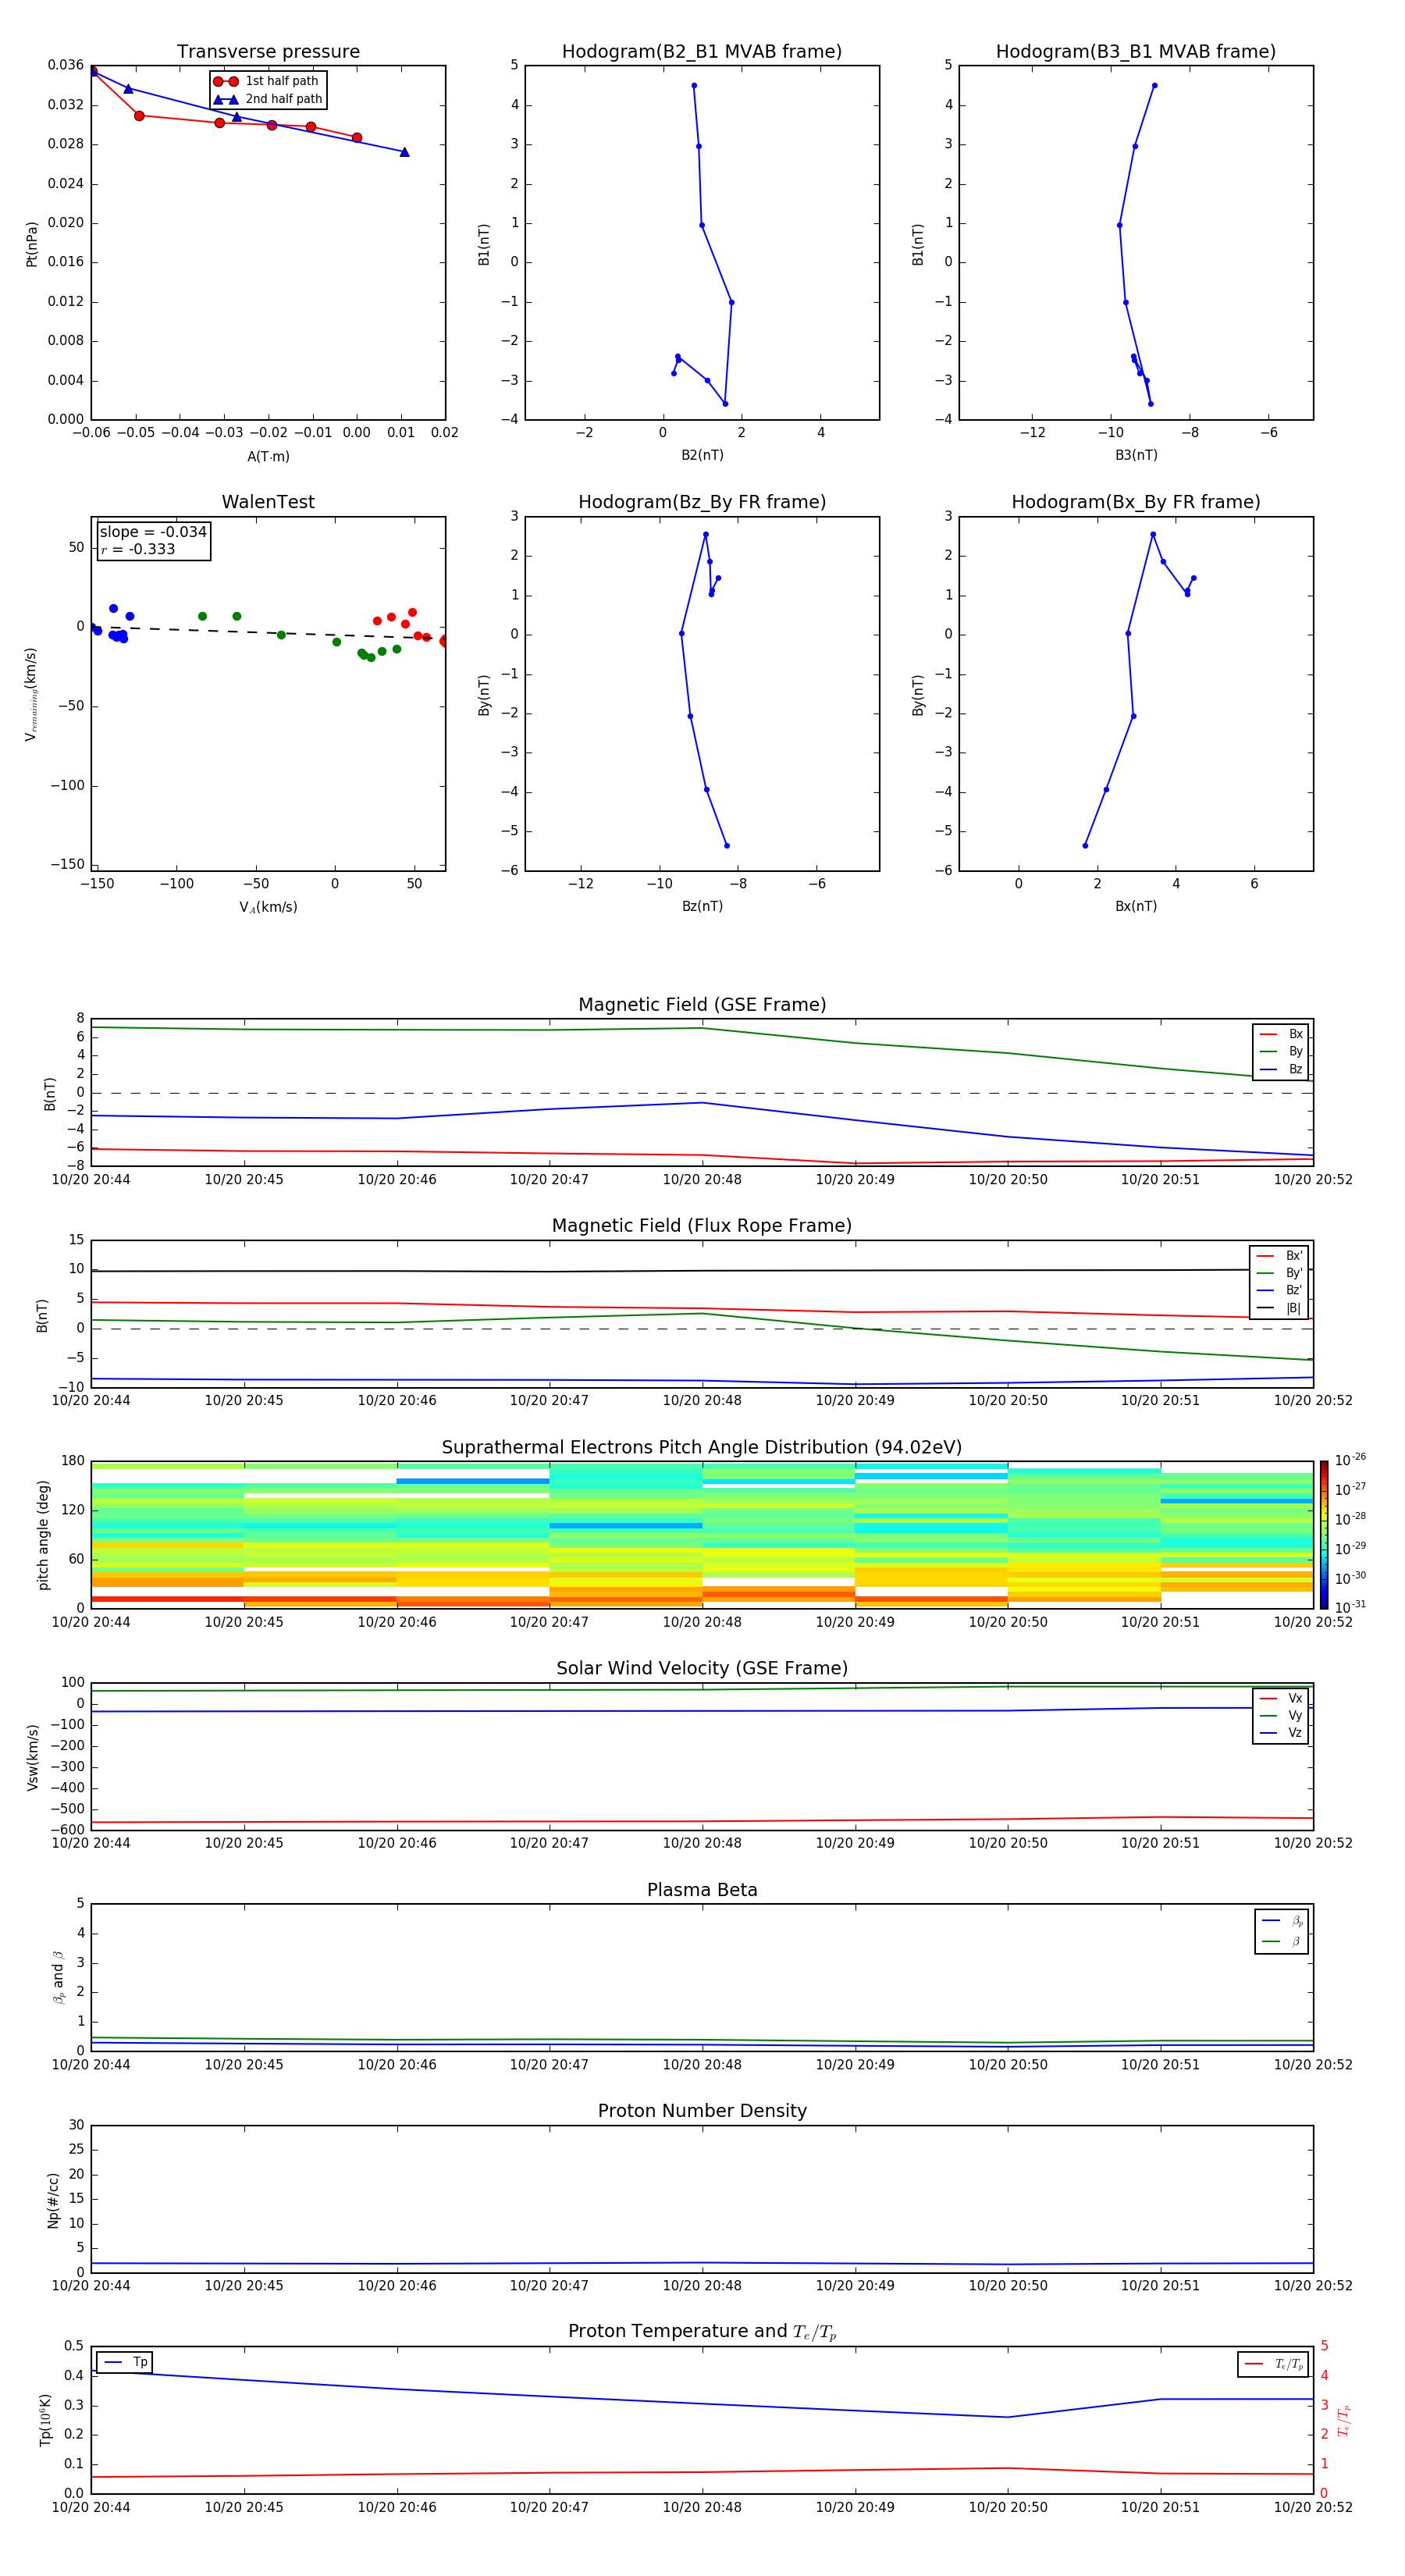Click the pitch angle spectrogram colorbar

pyautogui.click(x=1324, y=1535)
